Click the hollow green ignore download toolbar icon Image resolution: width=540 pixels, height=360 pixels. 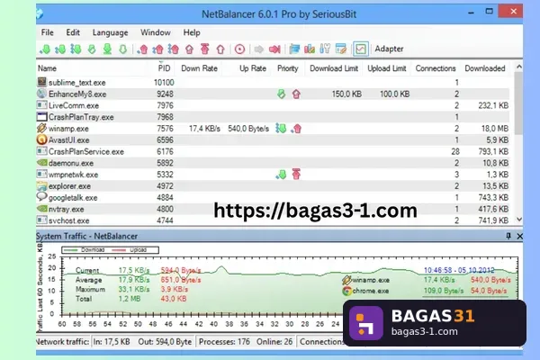[x=123, y=49]
